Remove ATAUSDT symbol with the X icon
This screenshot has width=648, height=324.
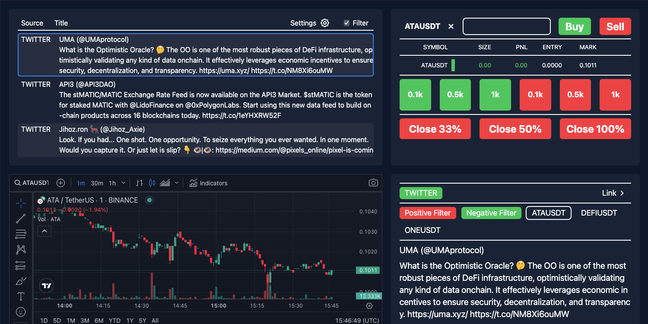451,26
